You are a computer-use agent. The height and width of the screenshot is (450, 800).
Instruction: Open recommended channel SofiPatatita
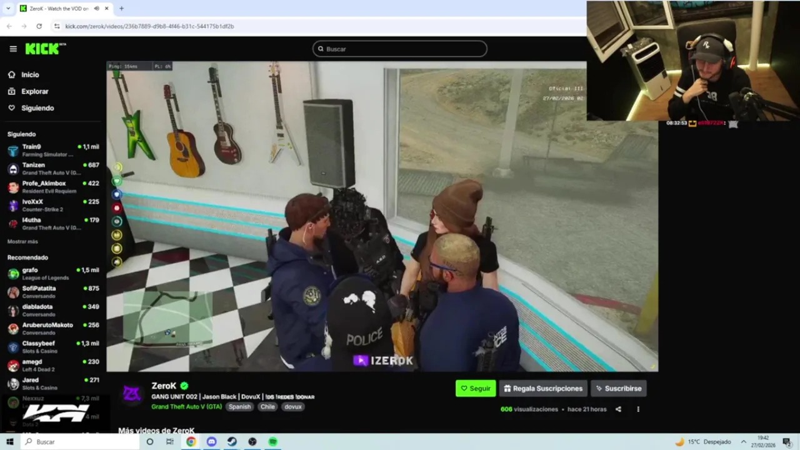(x=53, y=291)
